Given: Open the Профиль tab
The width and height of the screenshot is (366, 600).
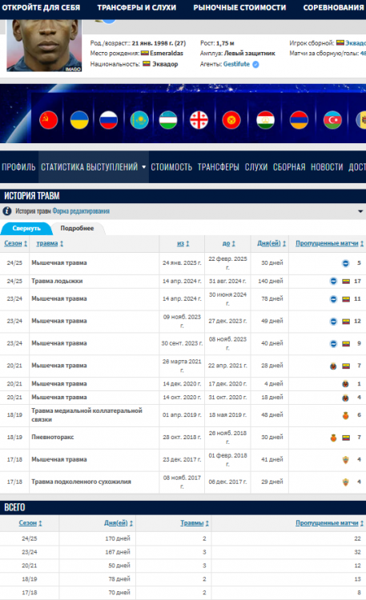Looking at the screenshot, I should pos(18,167).
